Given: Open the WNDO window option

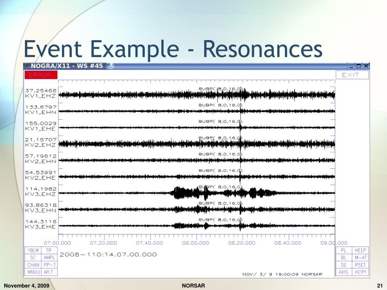Looking at the screenshot, I should click(x=33, y=272).
